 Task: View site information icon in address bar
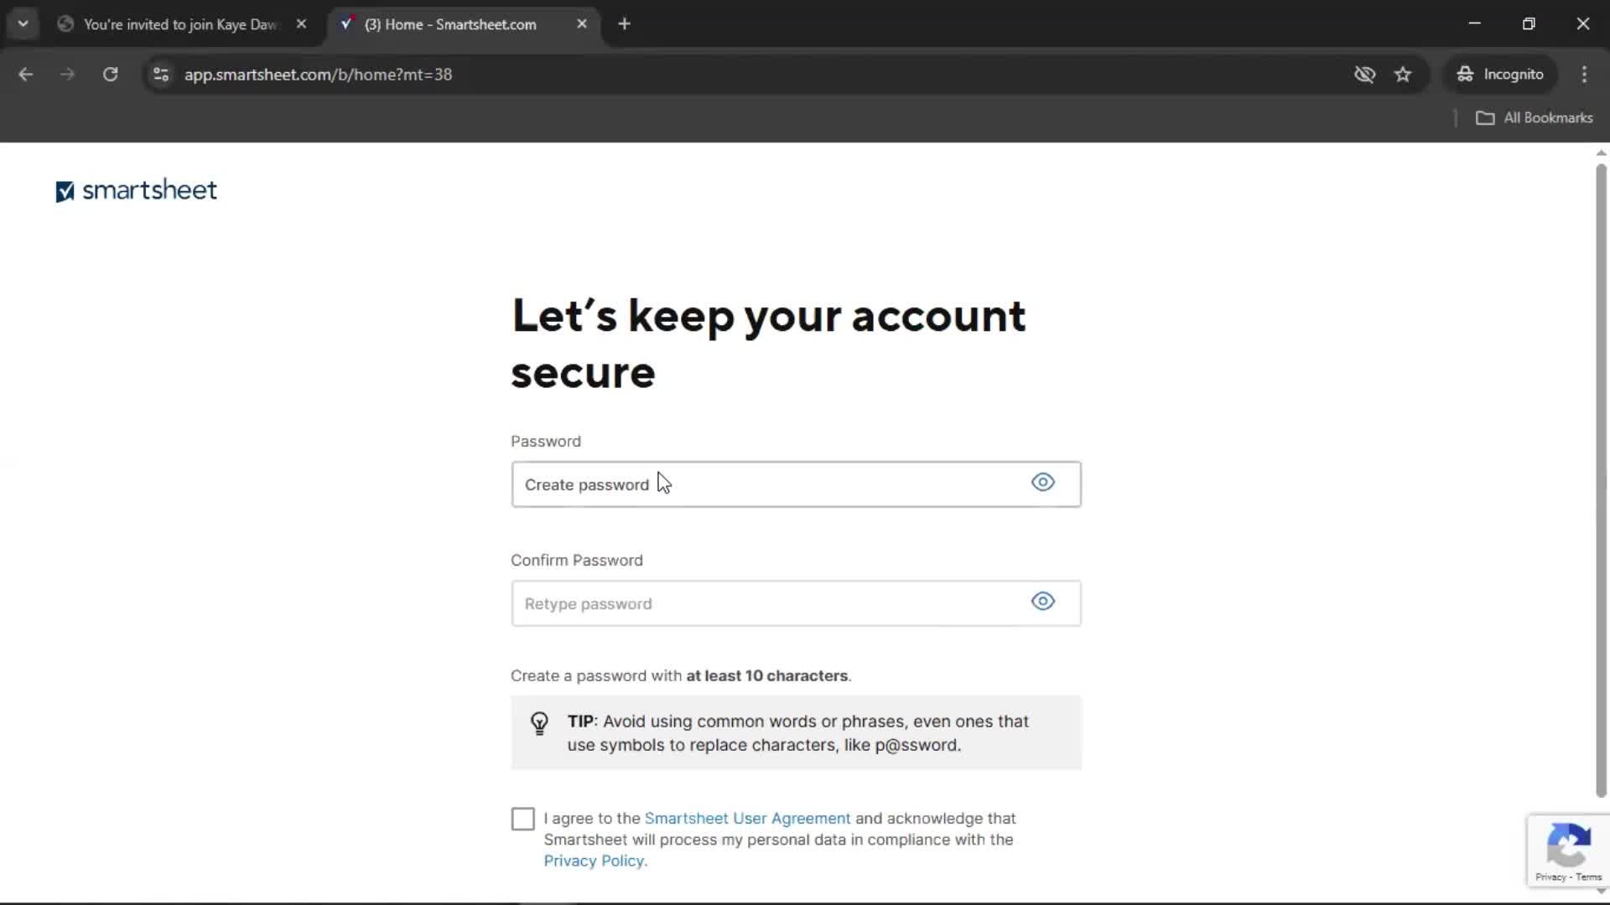tap(161, 75)
